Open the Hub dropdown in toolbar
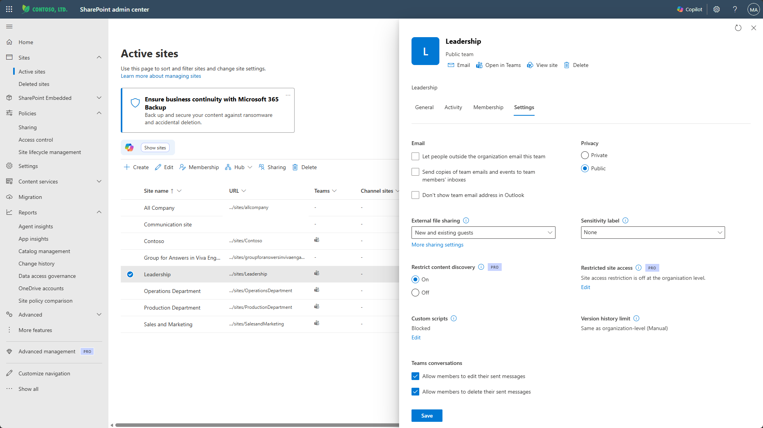The width and height of the screenshot is (763, 428). click(239, 167)
